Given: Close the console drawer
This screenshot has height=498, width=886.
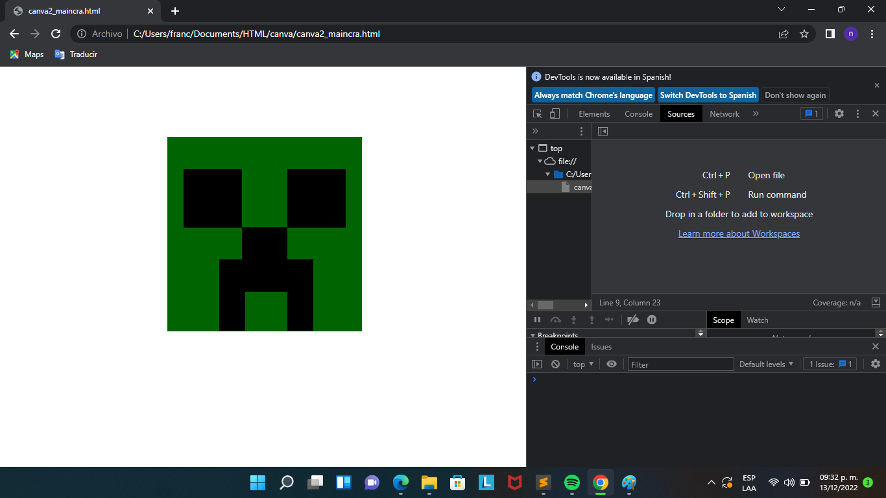Looking at the screenshot, I should pyautogui.click(x=876, y=347).
